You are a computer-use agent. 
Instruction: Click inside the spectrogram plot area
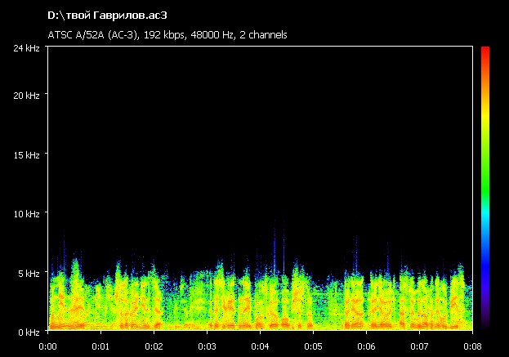pos(260,188)
